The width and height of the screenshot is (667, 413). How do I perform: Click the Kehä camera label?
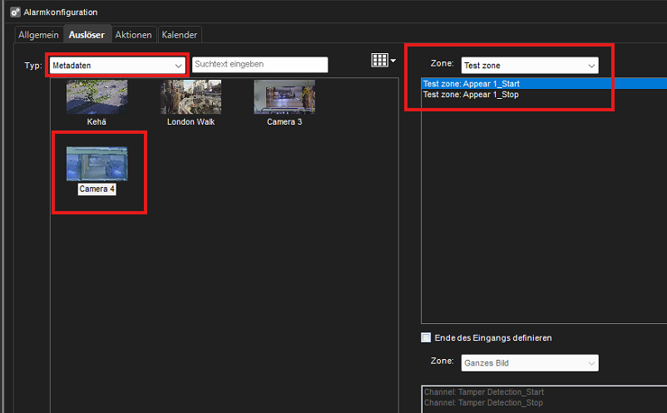pyautogui.click(x=96, y=122)
